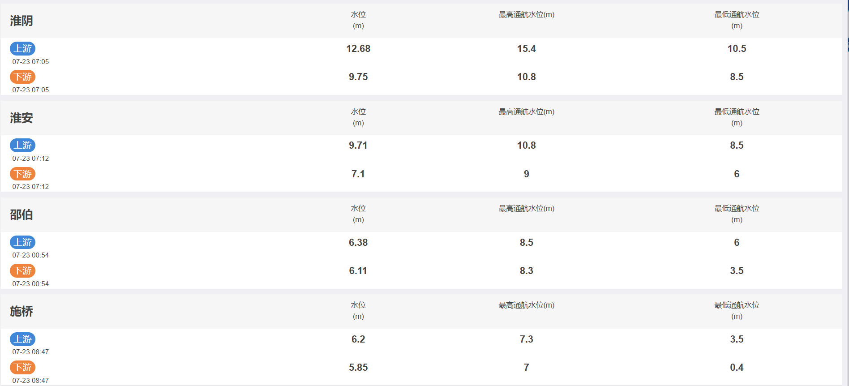Click 最高通航水位 header in 淮阴 section
This screenshot has width=849, height=386.
tap(527, 15)
